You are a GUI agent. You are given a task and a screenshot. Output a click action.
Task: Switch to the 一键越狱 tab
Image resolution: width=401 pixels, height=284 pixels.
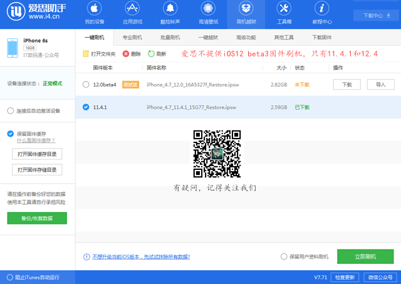[208, 38]
